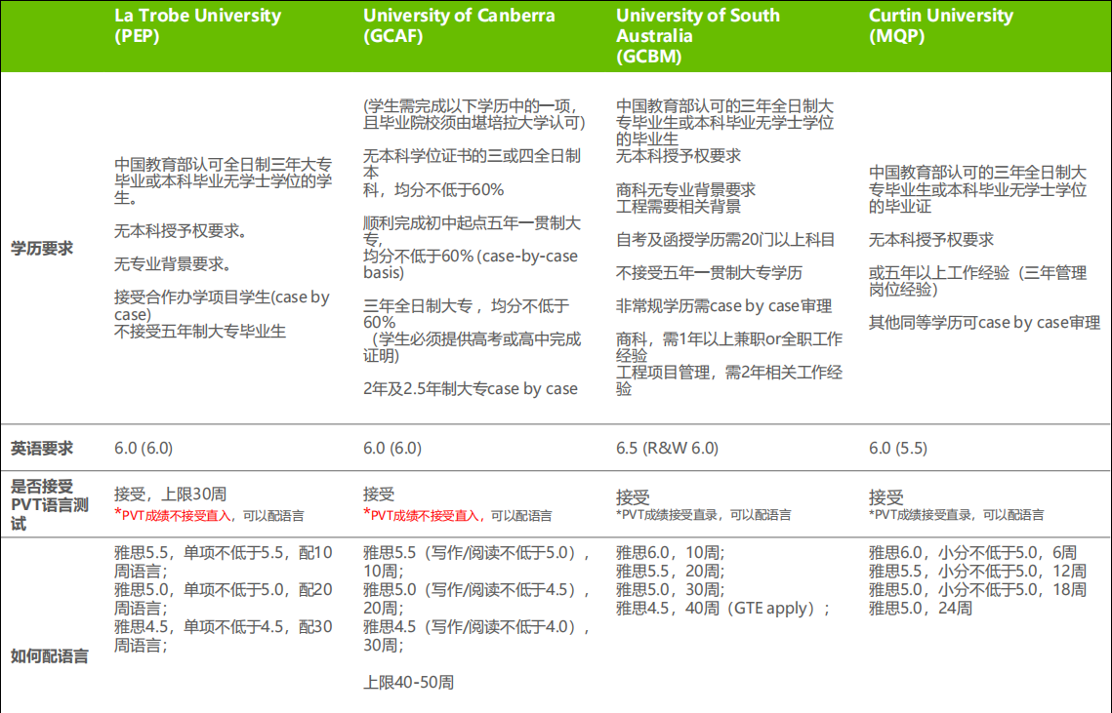Click La Trobe's "中国教育部认可全日制三年大专" paragraph
The width and height of the screenshot is (1112, 713).
224,181
